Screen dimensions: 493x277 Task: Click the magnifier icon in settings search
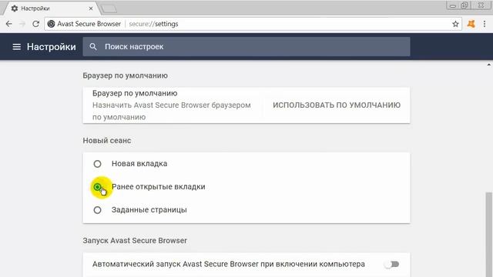tap(93, 47)
